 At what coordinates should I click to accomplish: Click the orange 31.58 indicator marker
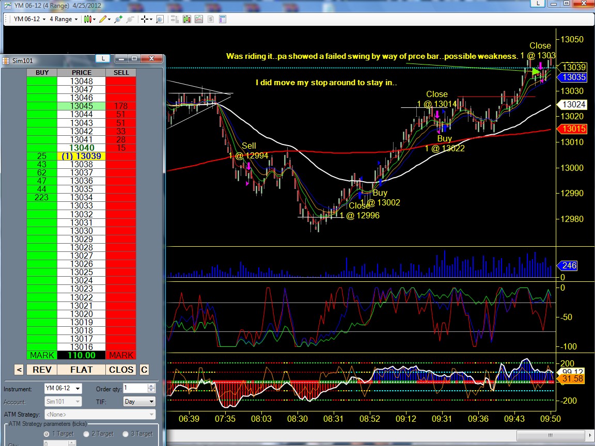click(x=572, y=378)
